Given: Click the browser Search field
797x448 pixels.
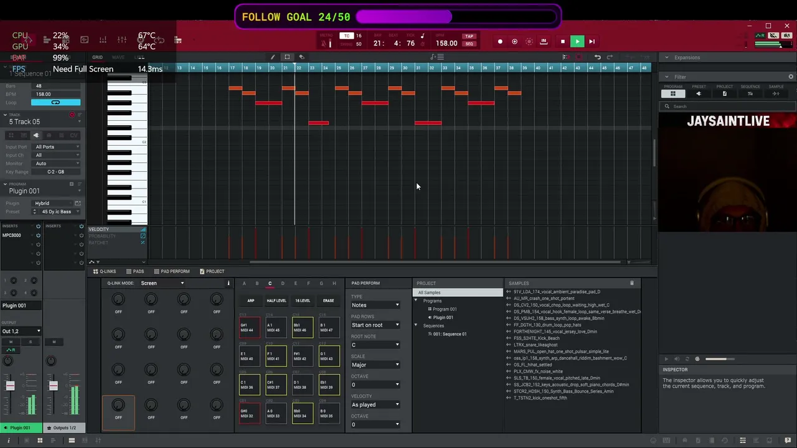Looking at the screenshot, I should 727,106.
